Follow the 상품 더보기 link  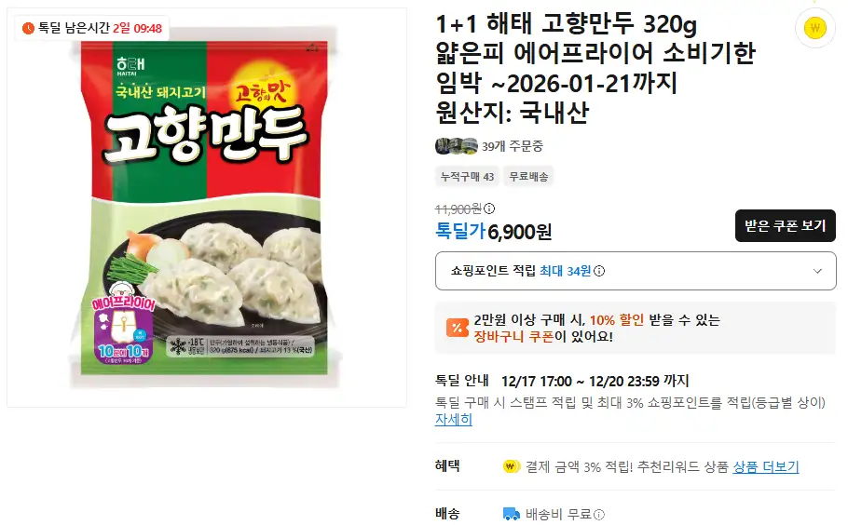point(766,466)
